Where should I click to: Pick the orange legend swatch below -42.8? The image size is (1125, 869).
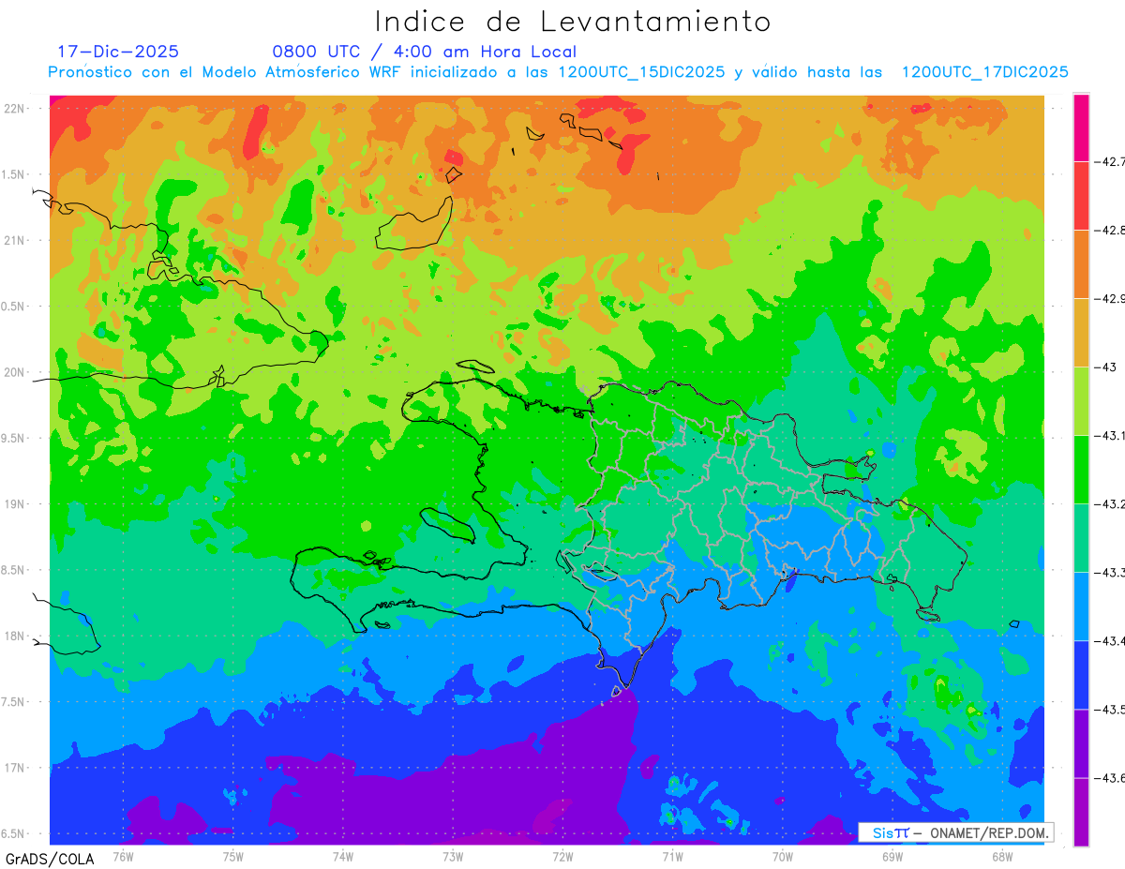coord(1081,263)
